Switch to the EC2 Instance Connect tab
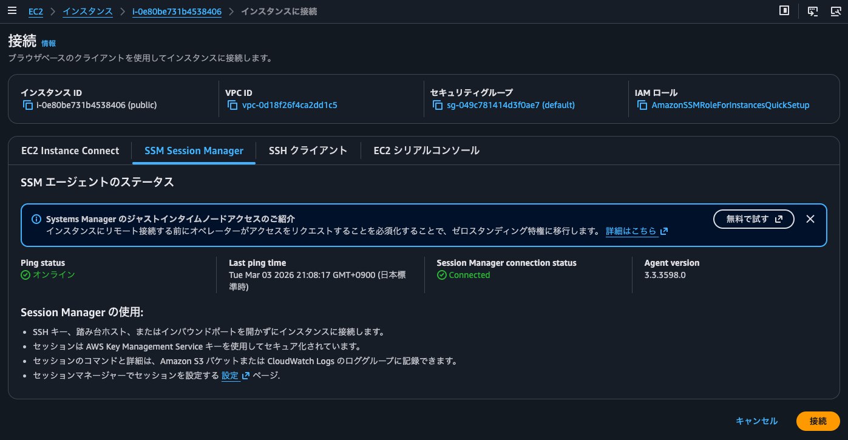Screen dimensions: 848x440 click(70, 150)
